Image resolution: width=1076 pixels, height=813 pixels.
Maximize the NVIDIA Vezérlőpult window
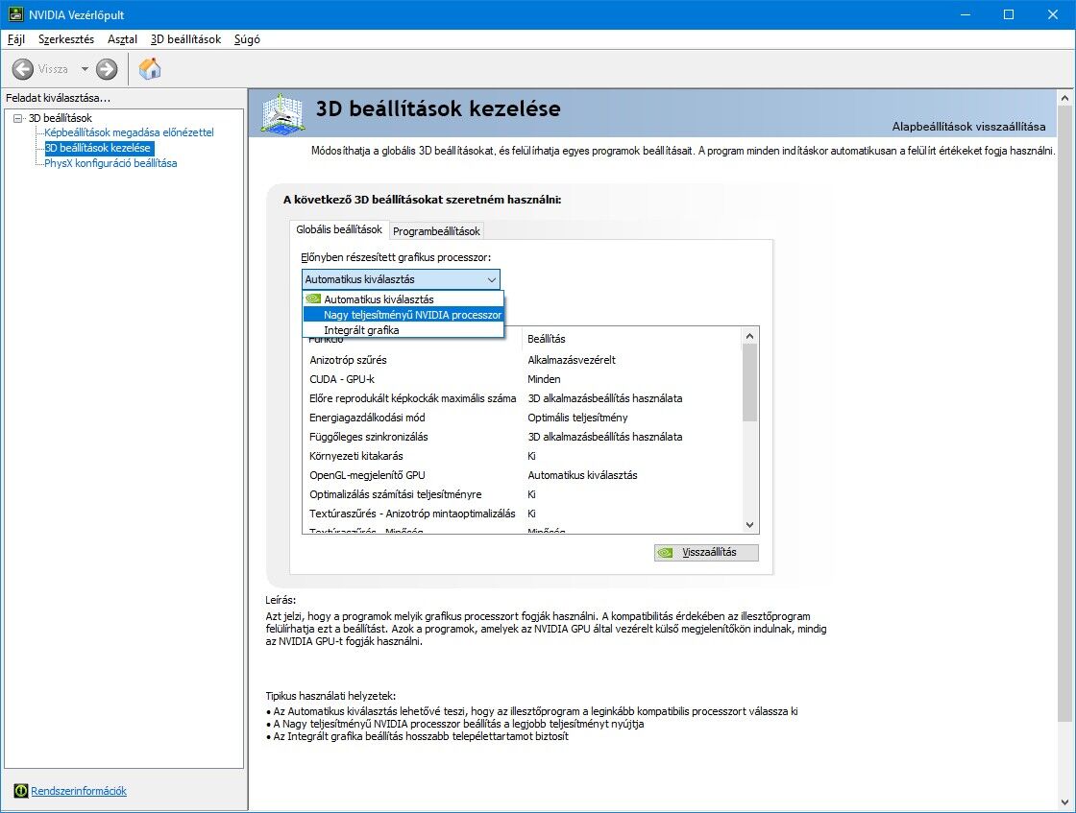point(1009,14)
